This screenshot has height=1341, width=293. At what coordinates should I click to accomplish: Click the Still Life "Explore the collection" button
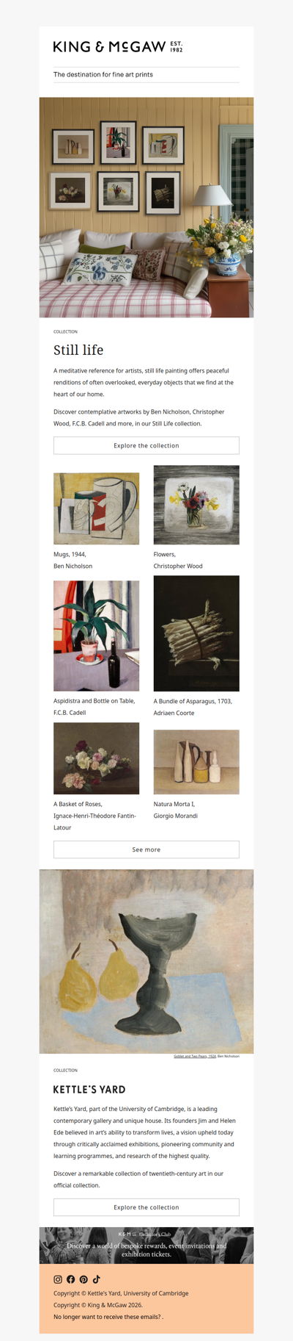coord(146,445)
